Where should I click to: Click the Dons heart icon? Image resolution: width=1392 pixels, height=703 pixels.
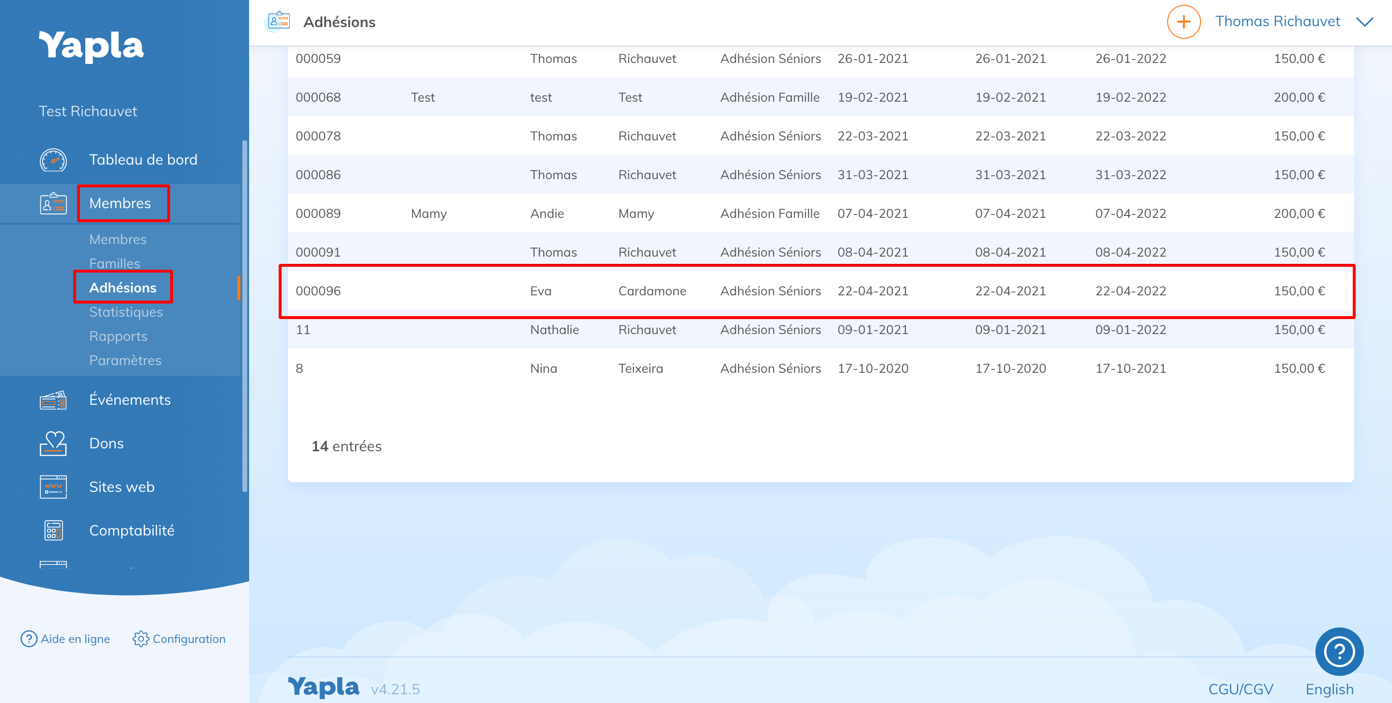click(x=53, y=443)
